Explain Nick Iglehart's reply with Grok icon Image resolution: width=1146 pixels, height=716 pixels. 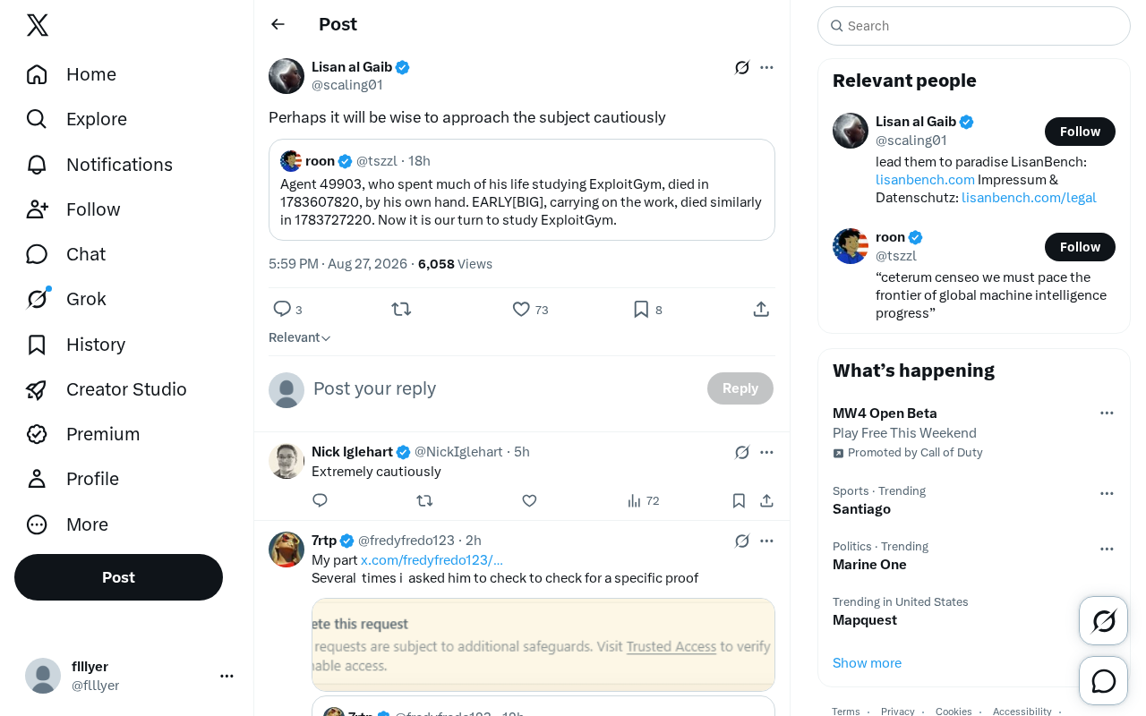pyautogui.click(x=742, y=452)
